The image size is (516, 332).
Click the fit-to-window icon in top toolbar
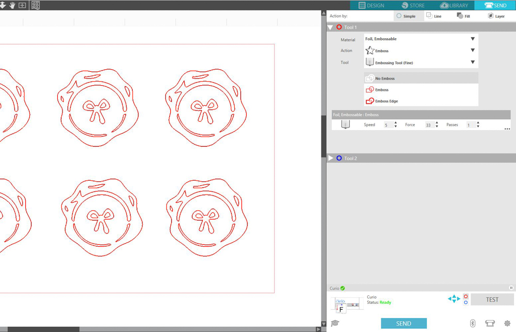click(x=22, y=5)
